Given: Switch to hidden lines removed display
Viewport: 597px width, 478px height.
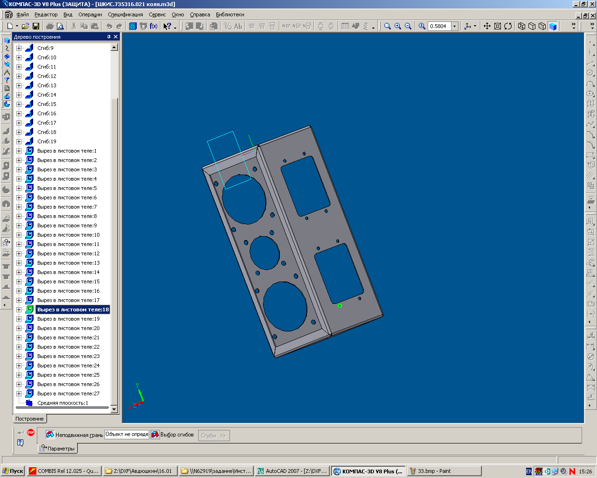Looking at the screenshot, I should coord(532,26).
